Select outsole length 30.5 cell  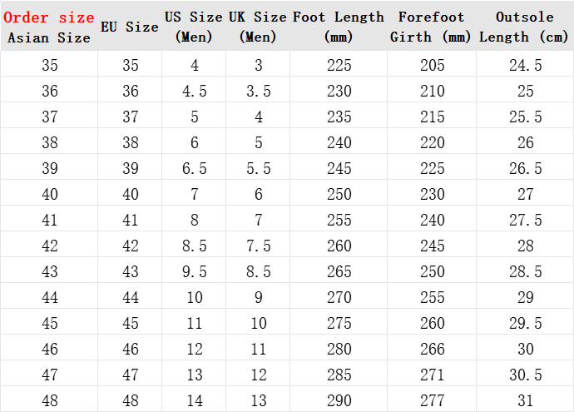click(526, 375)
